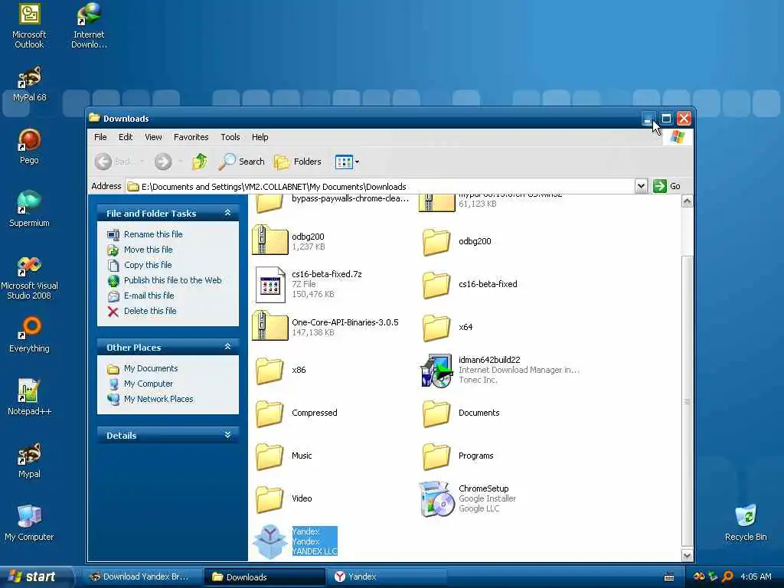The height and width of the screenshot is (588, 784).
Task: Open the Tools menu
Action: tap(230, 137)
